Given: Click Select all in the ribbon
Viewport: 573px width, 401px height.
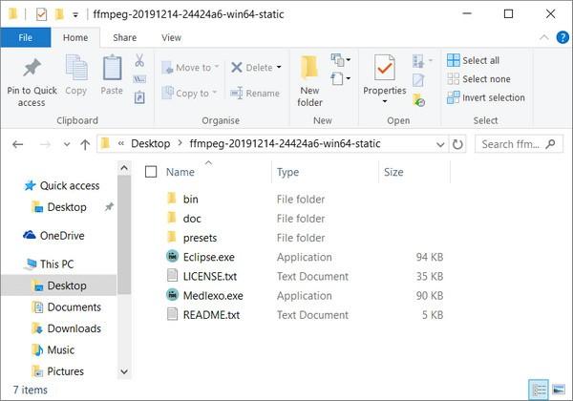Looking at the screenshot, I should coord(474,60).
